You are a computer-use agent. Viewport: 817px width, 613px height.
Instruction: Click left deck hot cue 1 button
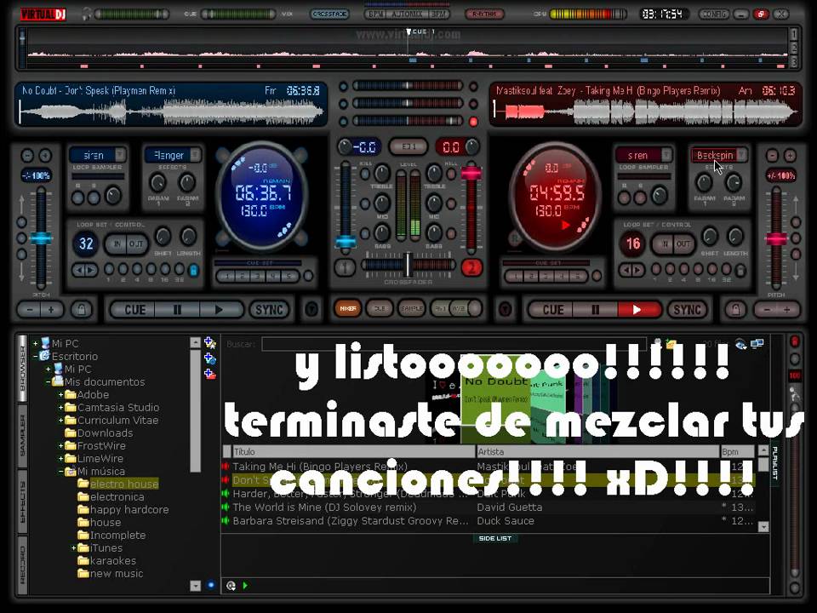(226, 276)
